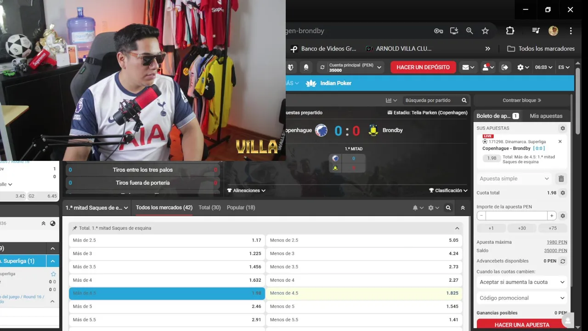Select the Menos de 4.5 odds 1.825
Screen dimensions: 588x331
pyautogui.click(x=364, y=293)
